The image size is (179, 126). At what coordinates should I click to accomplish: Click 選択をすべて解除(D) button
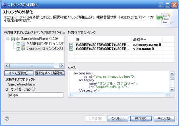50,73
